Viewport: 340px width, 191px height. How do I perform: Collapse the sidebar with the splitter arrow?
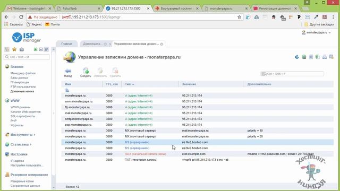tap(54, 113)
